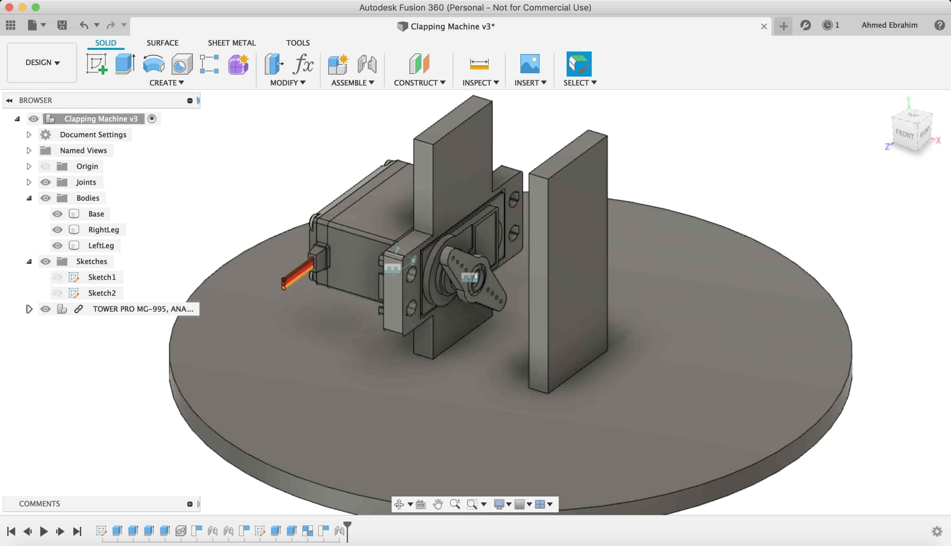The image size is (951, 546).
Task: Expand the Named Views node
Action: coord(29,151)
